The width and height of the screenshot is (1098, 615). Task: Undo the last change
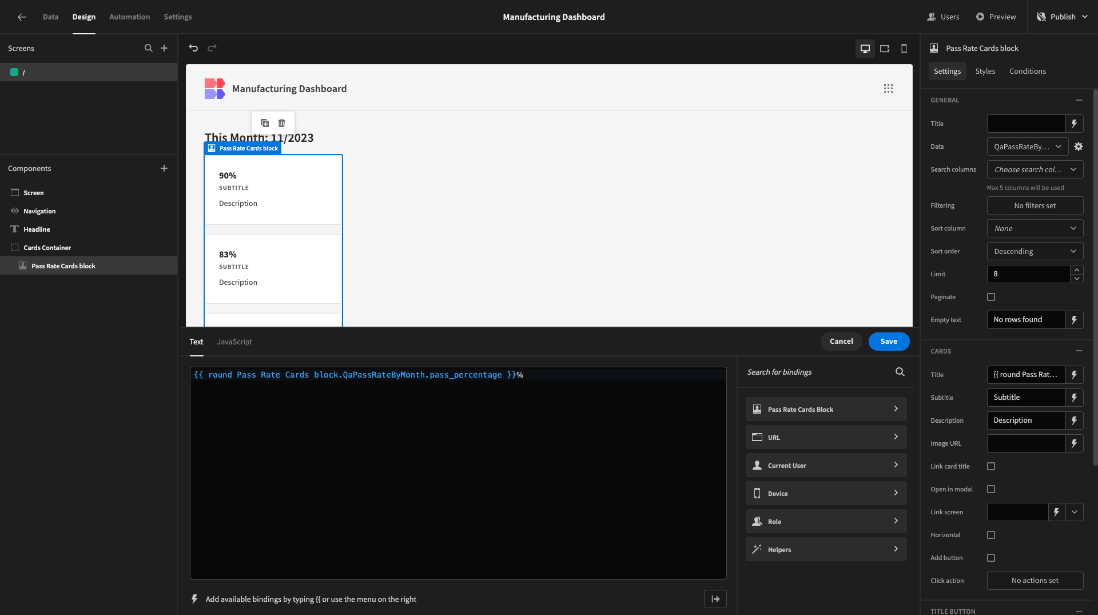pos(193,48)
